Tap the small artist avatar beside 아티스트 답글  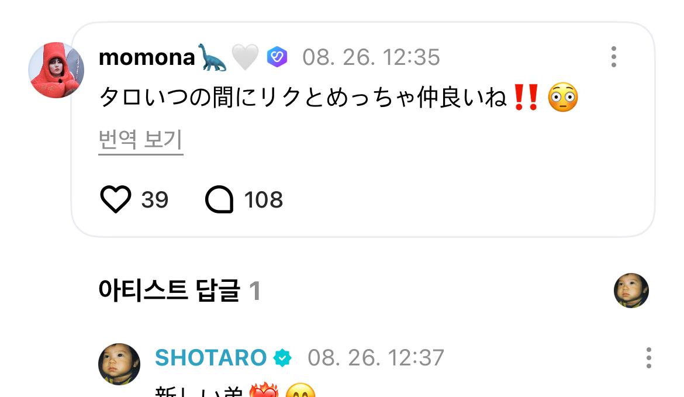(x=631, y=291)
